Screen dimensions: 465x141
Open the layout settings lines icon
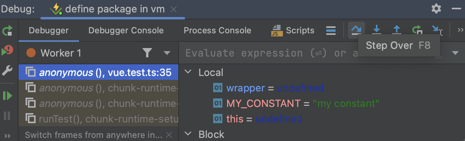(x=331, y=31)
